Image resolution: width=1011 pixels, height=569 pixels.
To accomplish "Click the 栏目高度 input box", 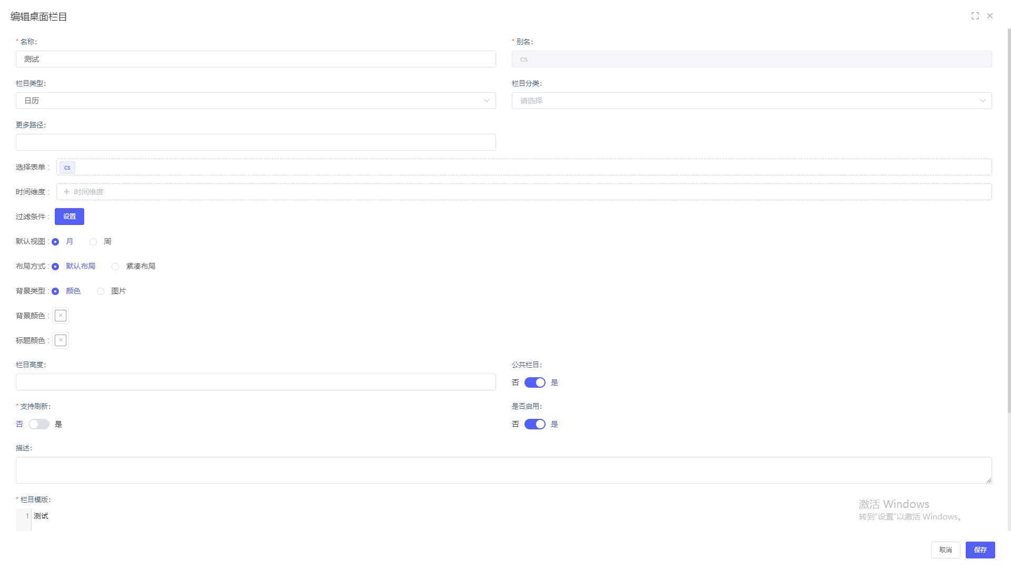I will (256, 382).
